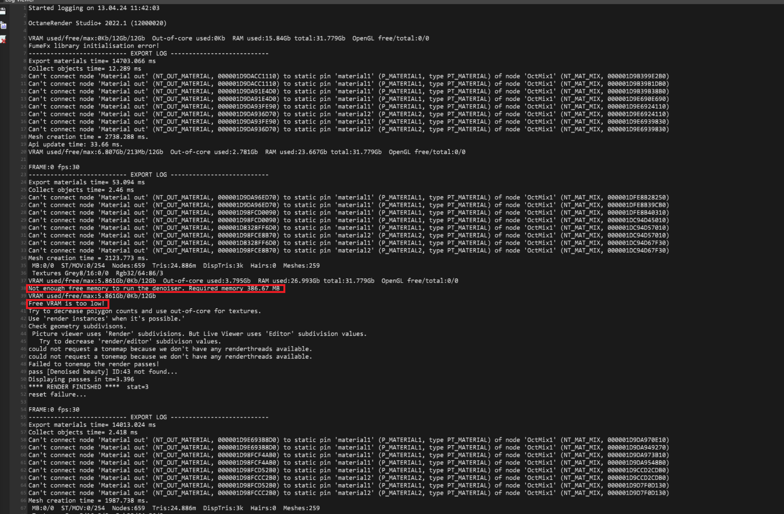The height and width of the screenshot is (514, 784).
Task: Click the 'FumeFx library initialisation error!' line
Action: pos(94,46)
